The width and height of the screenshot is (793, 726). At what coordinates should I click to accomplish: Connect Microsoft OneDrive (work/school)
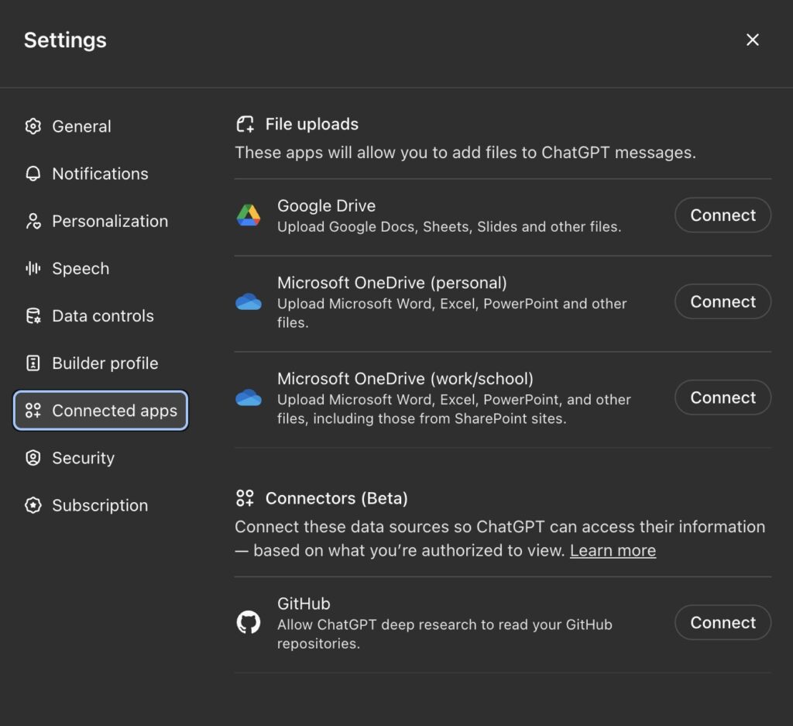click(723, 397)
